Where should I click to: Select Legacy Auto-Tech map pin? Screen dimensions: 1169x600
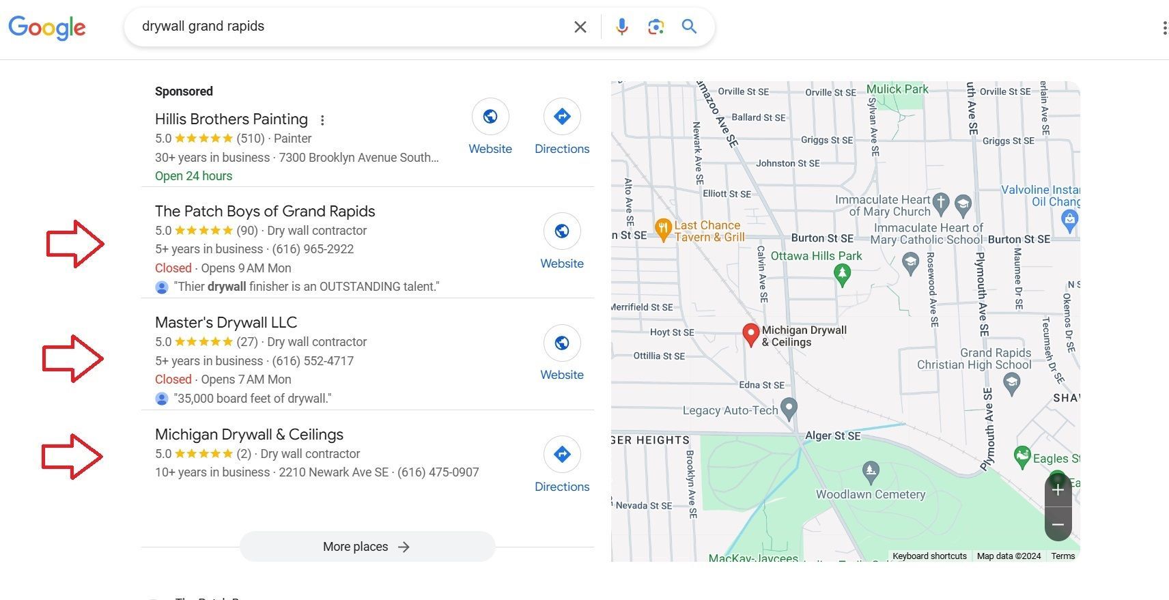[789, 408]
